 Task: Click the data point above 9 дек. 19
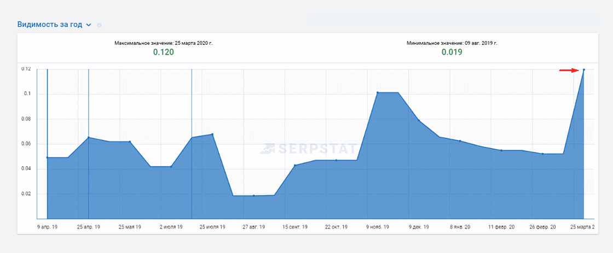point(419,120)
